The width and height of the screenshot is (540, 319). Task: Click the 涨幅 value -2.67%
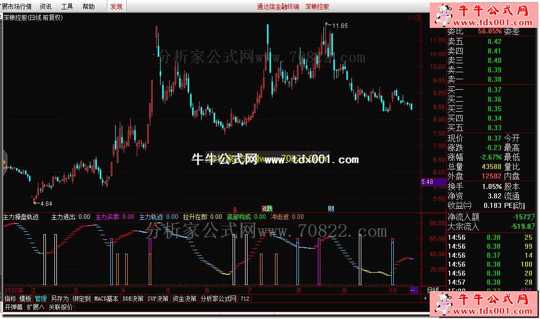click(491, 158)
